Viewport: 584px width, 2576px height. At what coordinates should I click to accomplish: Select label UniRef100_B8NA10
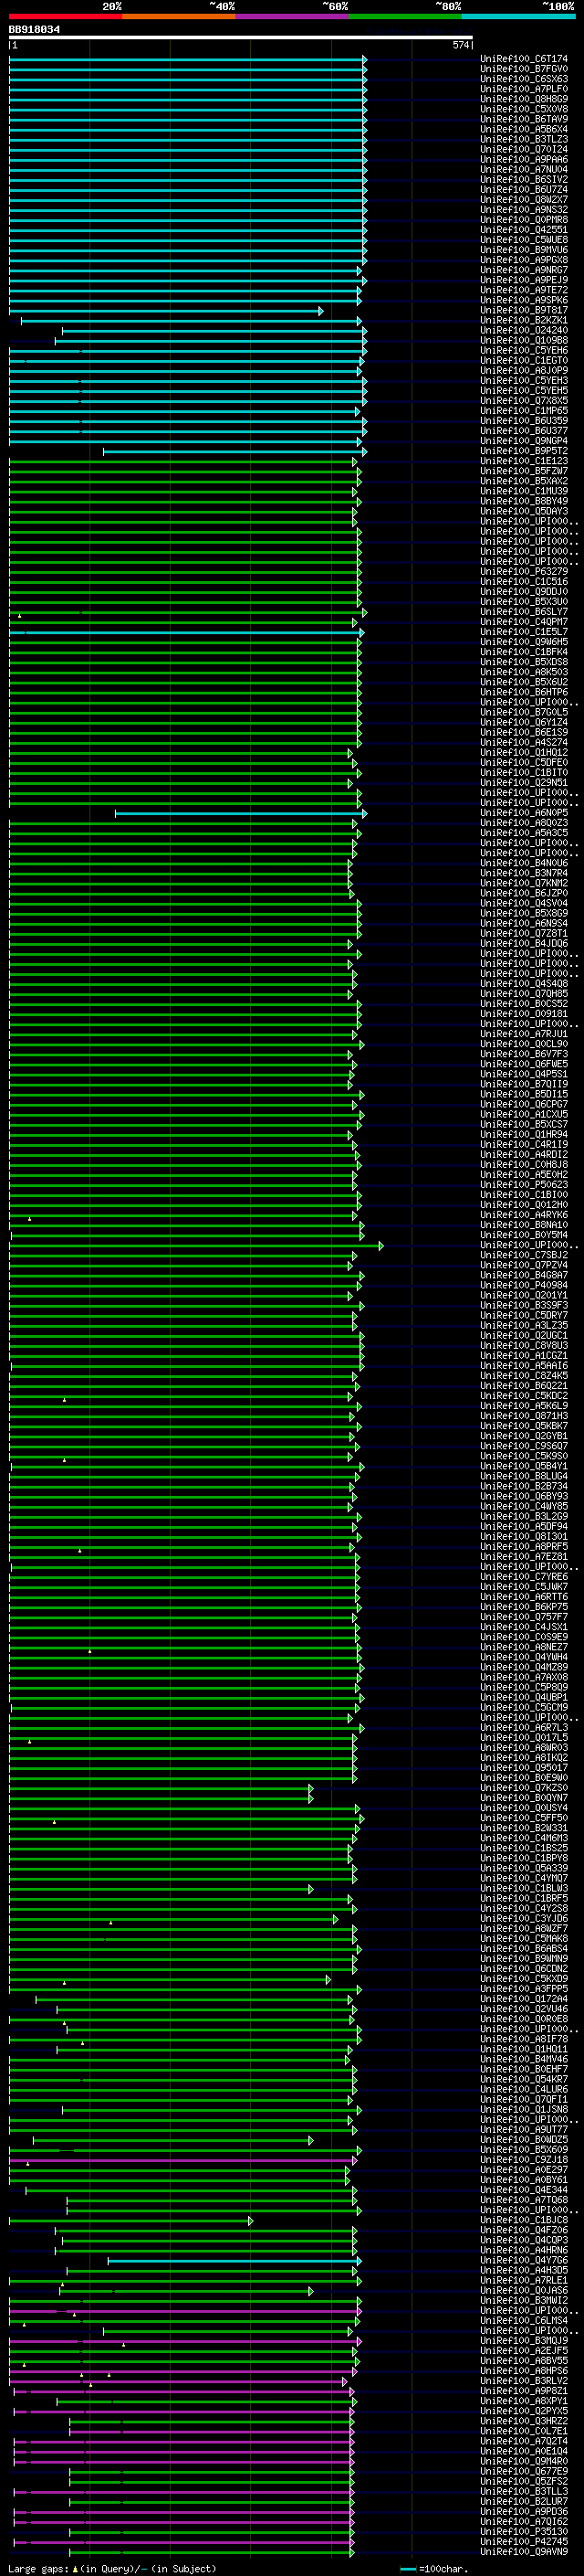pos(524,1225)
